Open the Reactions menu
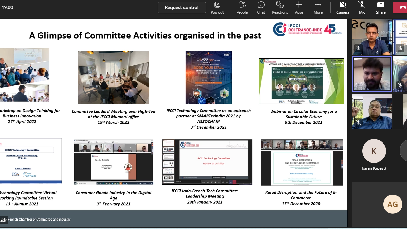This screenshot has height=229, width=407. pyautogui.click(x=280, y=8)
